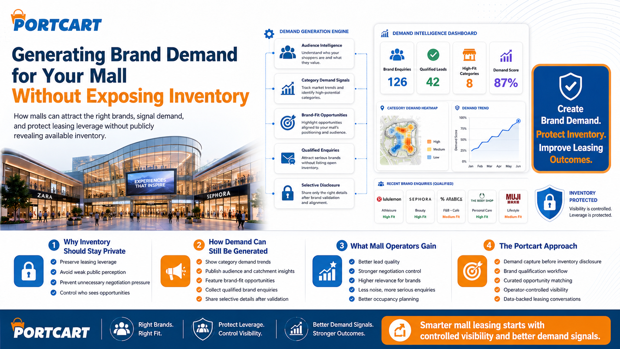Click the High-Fit Categories storefront icon
The image size is (620, 349).
click(x=469, y=55)
